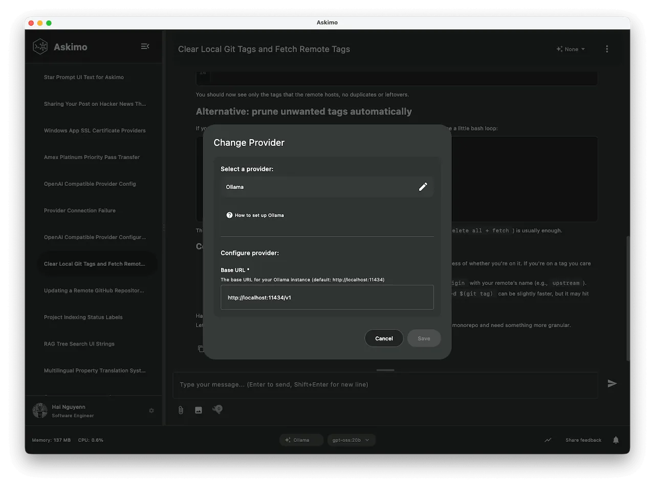Cancel the Change Provider dialog
This screenshot has height=487, width=655.
(x=384, y=338)
